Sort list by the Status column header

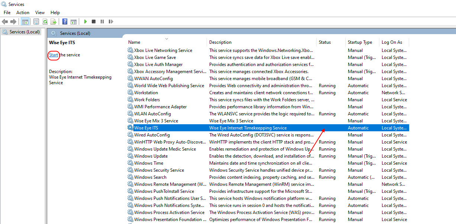(x=324, y=42)
